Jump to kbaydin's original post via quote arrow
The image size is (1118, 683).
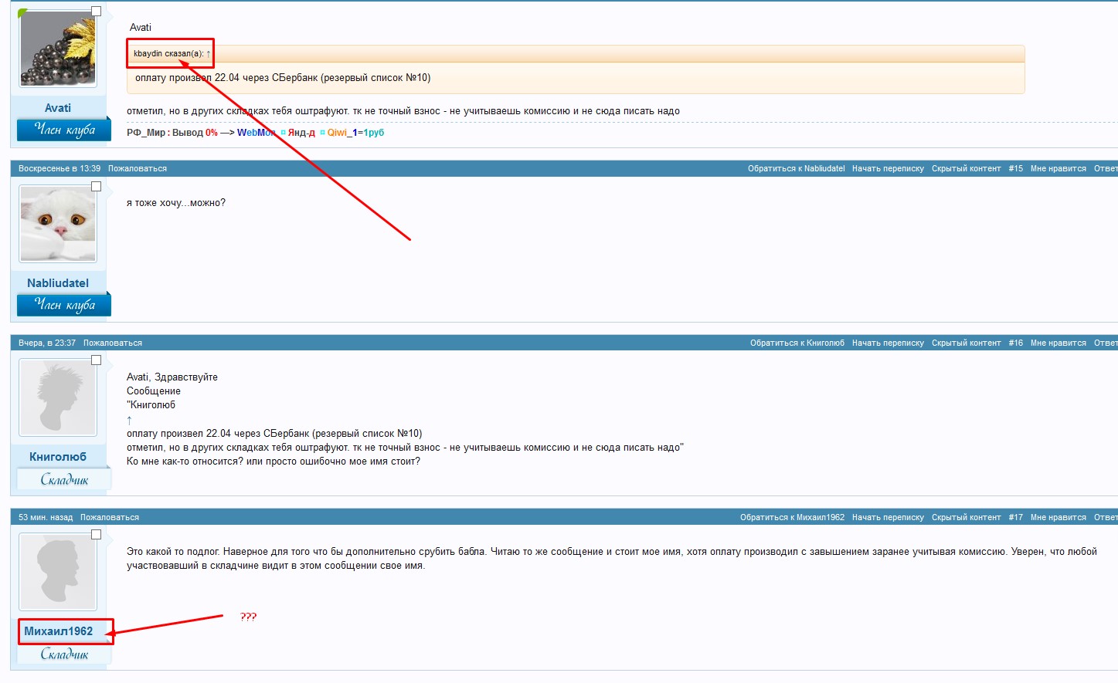click(208, 53)
